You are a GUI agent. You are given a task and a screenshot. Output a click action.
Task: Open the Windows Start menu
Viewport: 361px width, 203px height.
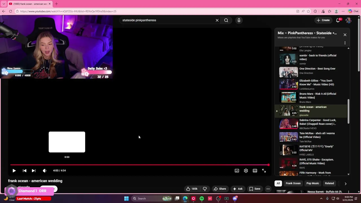pyautogui.click(x=126, y=198)
